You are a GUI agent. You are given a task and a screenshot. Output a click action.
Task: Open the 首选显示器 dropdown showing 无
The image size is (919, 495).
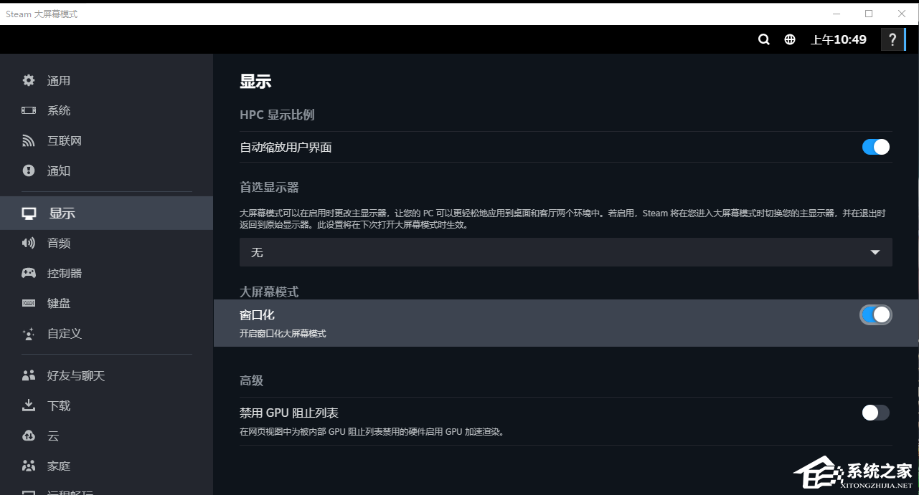(x=566, y=252)
